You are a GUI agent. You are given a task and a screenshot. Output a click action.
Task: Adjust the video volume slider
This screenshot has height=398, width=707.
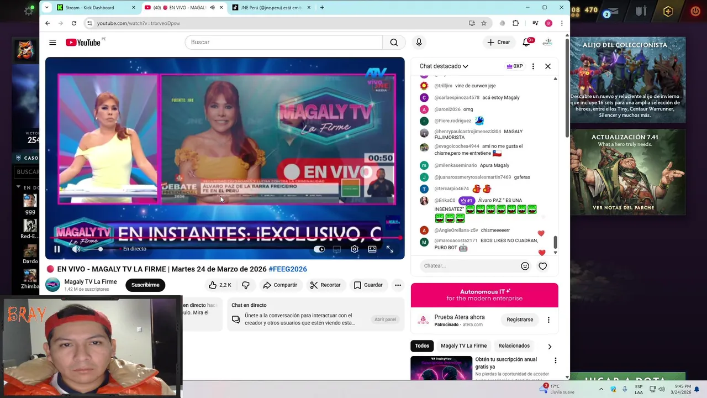pos(92,249)
